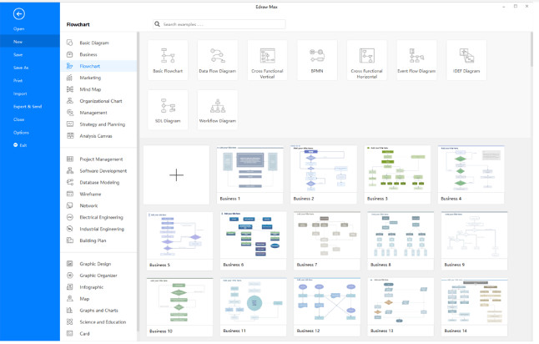Open the Business 10 example
Screen dimensions: 539x344
click(x=179, y=307)
